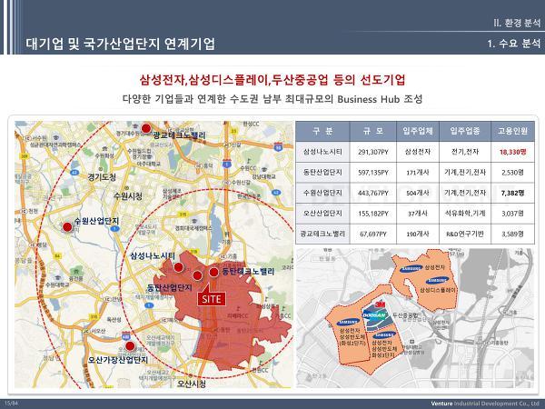Click the Venture Industrial Development Co., Ltd footer
This screenshot has height=409, width=545.
485,404
